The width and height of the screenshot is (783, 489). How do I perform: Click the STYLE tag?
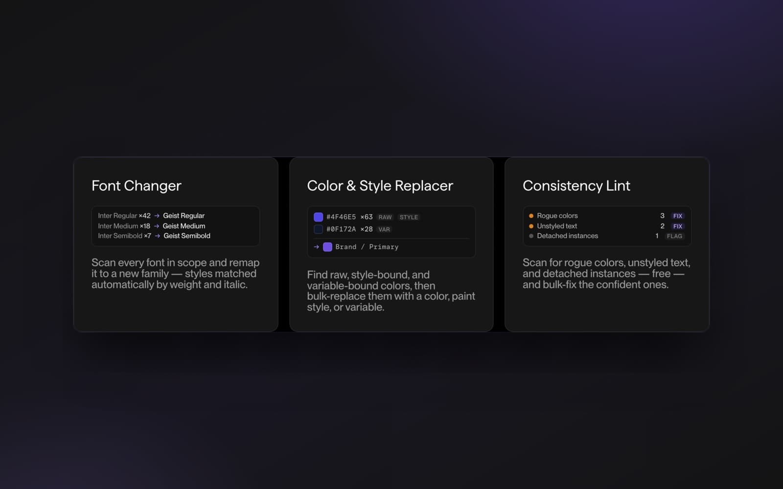pyautogui.click(x=409, y=217)
